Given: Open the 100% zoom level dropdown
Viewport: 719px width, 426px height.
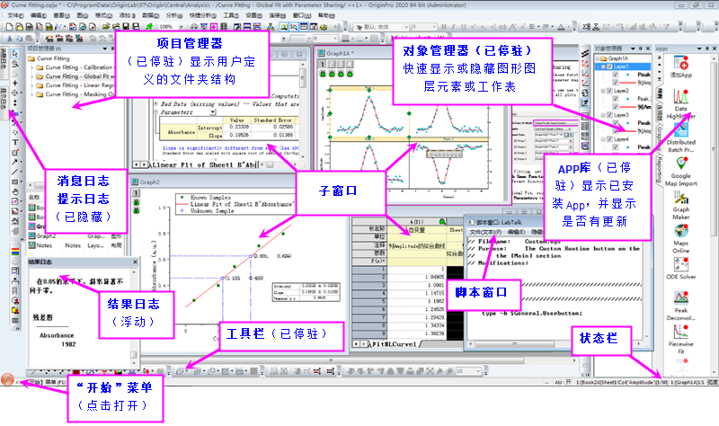Looking at the screenshot, I should (x=181, y=27).
